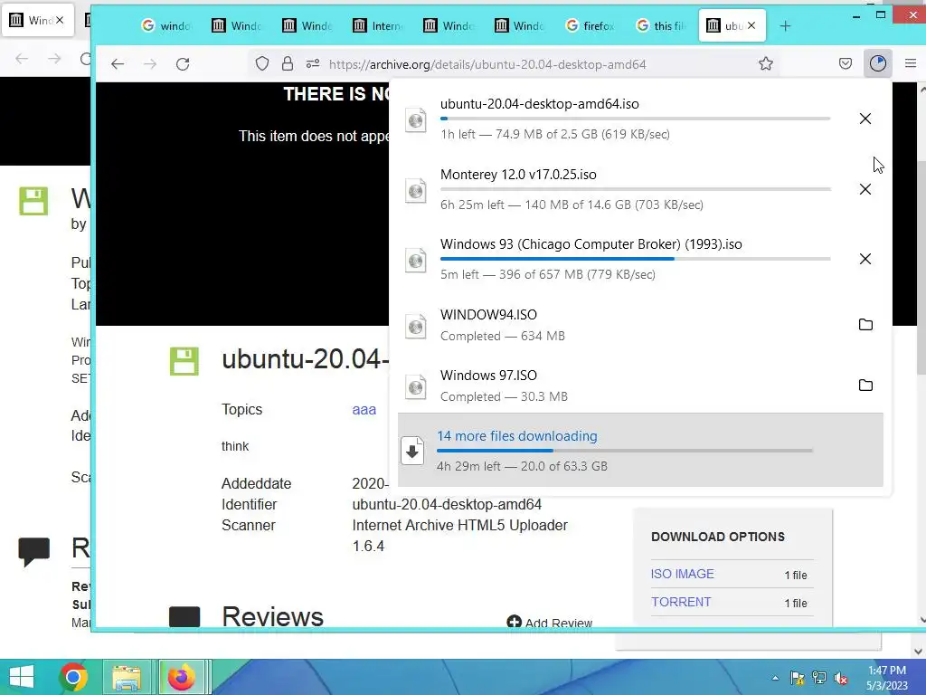Click the Monterey download progress bar
926x695 pixels.
tap(636, 189)
